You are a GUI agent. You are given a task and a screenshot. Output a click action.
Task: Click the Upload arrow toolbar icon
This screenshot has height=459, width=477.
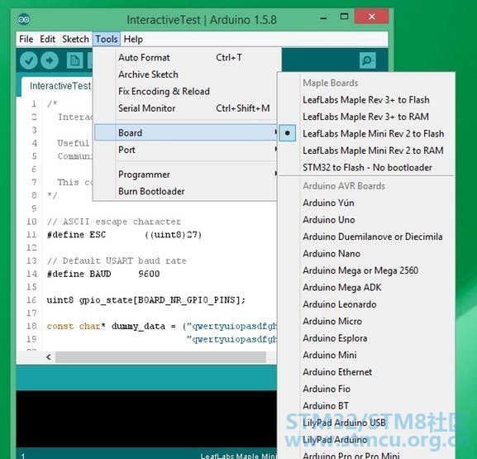(50, 60)
